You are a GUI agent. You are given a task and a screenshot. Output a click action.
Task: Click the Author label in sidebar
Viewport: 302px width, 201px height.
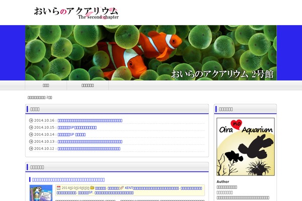[x=223, y=181]
